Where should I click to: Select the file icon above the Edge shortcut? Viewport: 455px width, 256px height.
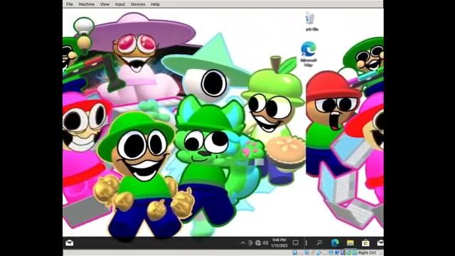[311, 21]
